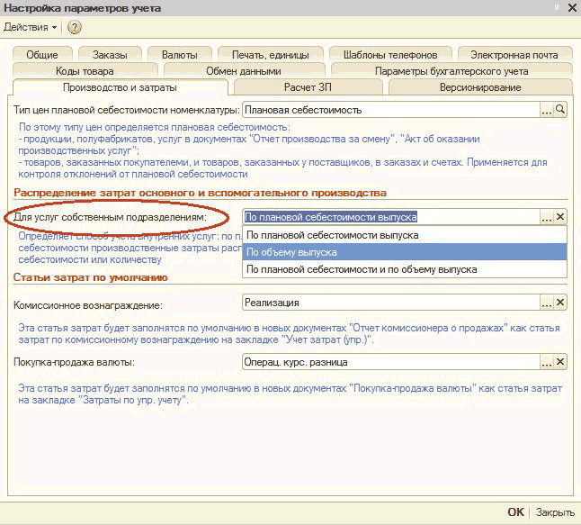Viewport: 581px width, 525px height.
Task: Open selection for Комиссионное вознаграждение via ellipsis
Action: [546, 303]
